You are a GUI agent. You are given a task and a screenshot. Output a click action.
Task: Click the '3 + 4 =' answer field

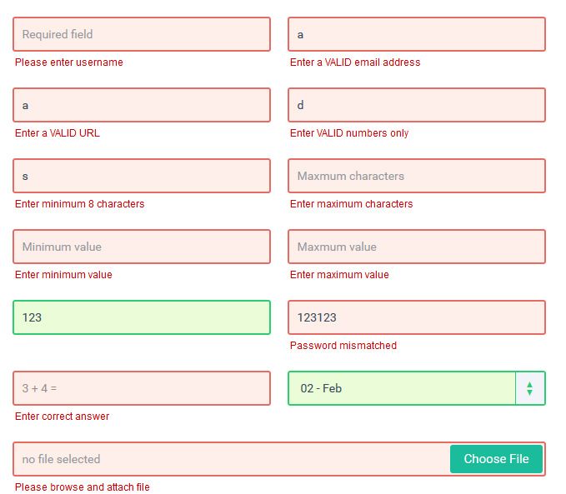tap(142, 388)
